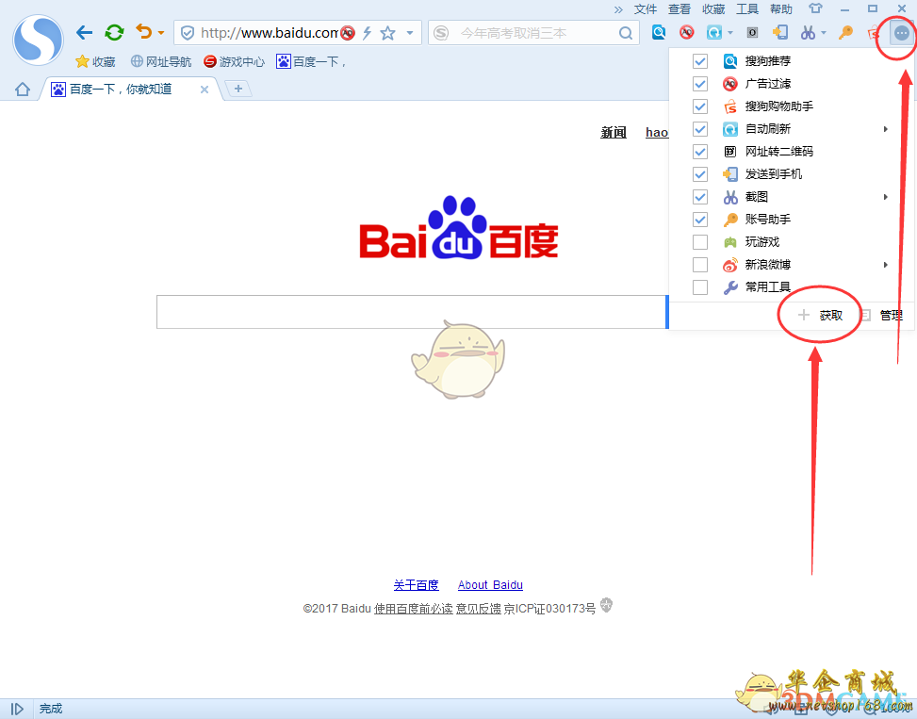Uncheck 截图 checkbox
Viewport: 917px width, 719px height.
click(x=700, y=197)
